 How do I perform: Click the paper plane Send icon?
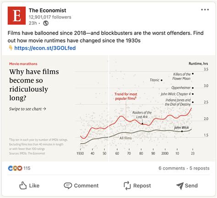[180, 186]
